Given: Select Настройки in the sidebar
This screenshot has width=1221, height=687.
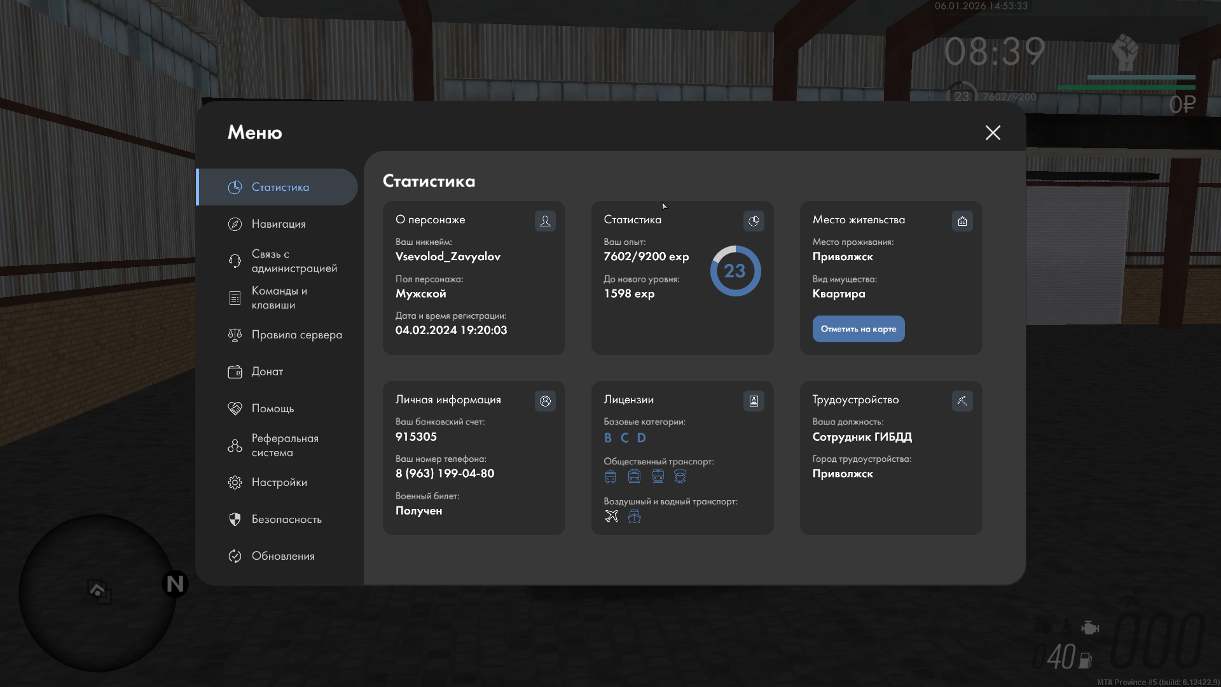Looking at the screenshot, I should point(279,482).
